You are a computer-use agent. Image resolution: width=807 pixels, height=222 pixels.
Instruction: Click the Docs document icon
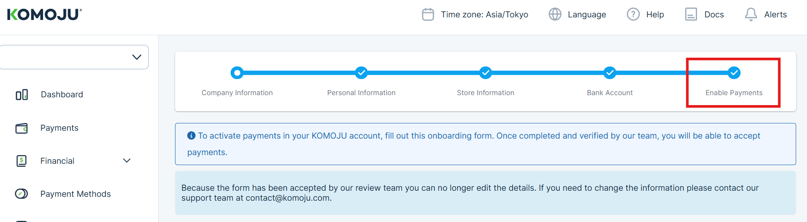(691, 14)
